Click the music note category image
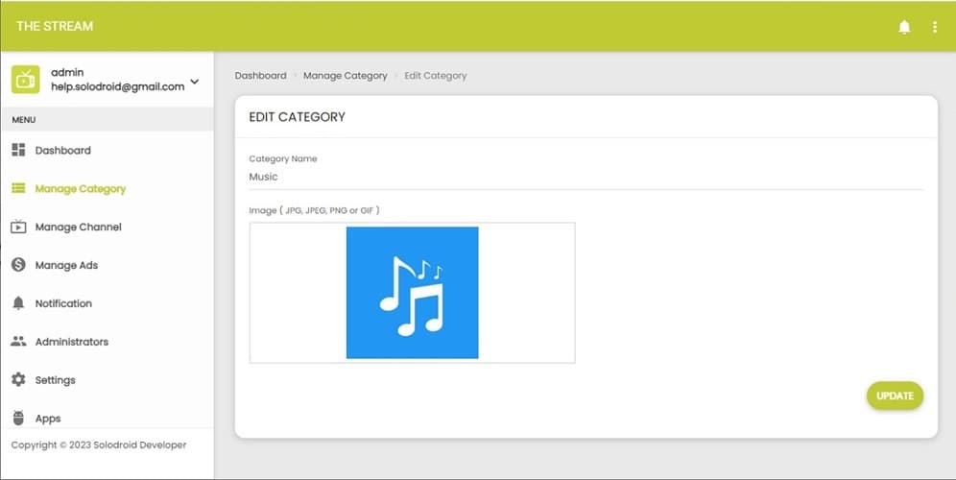 (412, 293)
